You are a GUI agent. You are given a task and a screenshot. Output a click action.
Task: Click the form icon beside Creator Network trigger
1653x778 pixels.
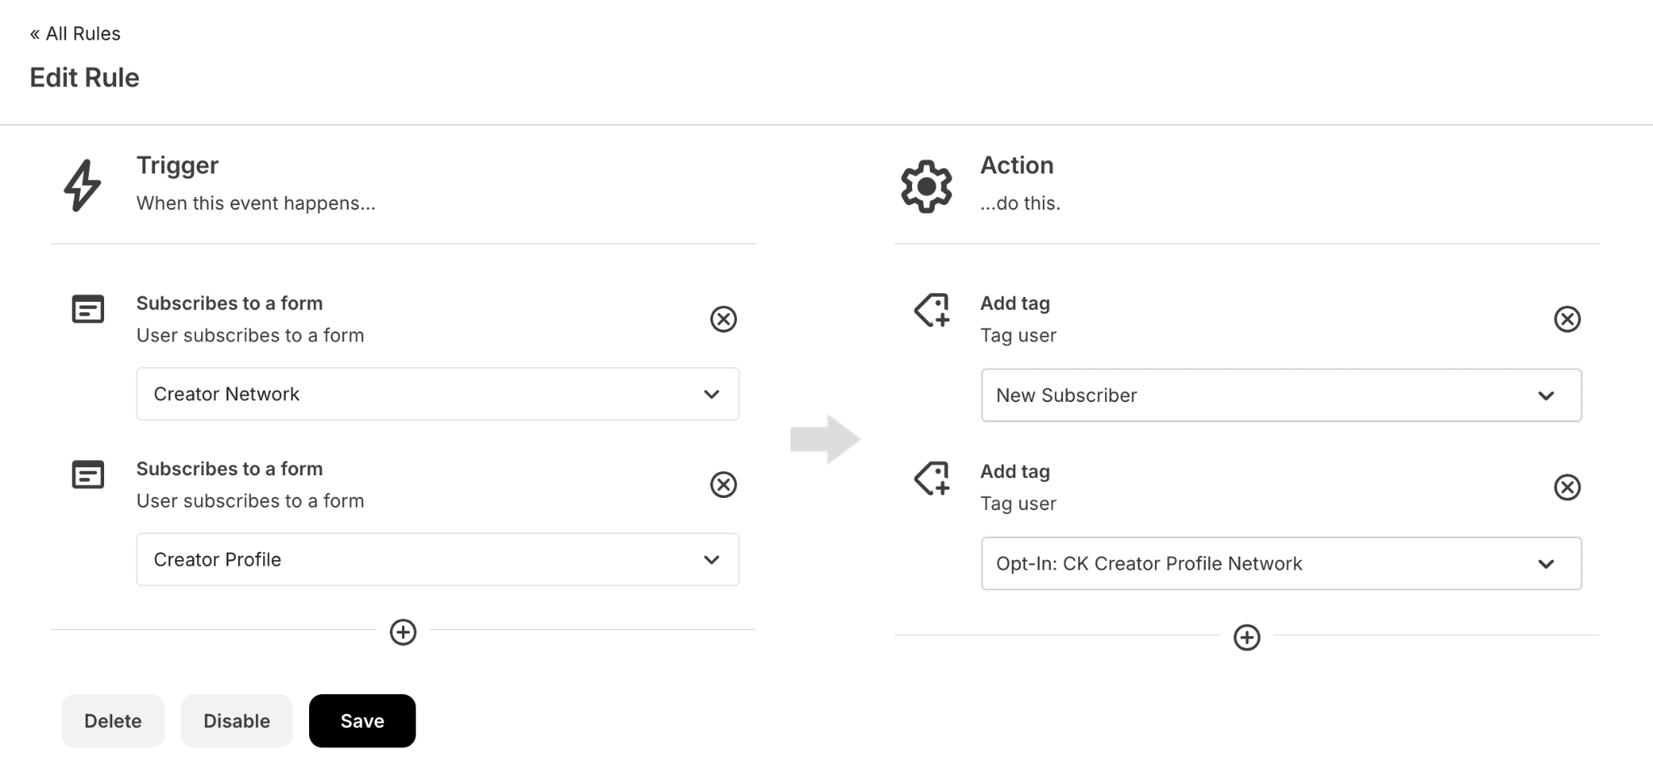(x=88, y=309)
